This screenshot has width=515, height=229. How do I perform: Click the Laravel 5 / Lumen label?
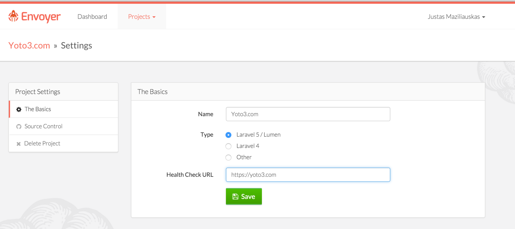click(258, 135)
